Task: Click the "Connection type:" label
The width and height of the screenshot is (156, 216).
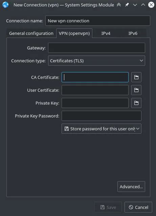Action: click(x=28, y=61)
